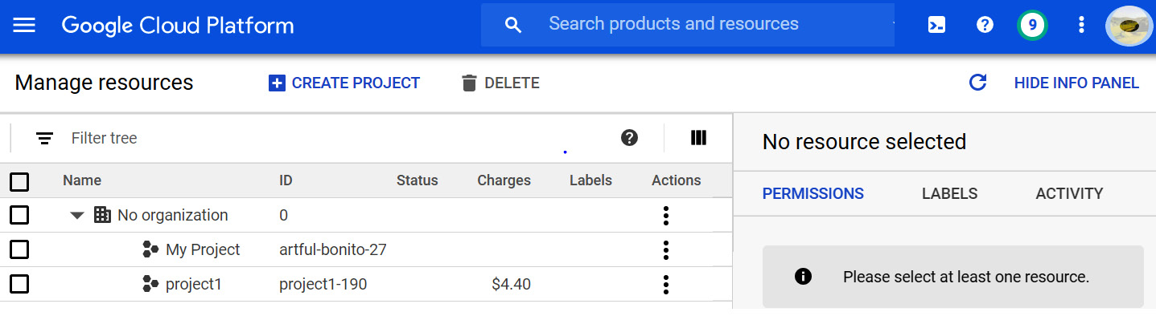Click the Name column header
This screenshot has width=1156, height=316.
82,180
